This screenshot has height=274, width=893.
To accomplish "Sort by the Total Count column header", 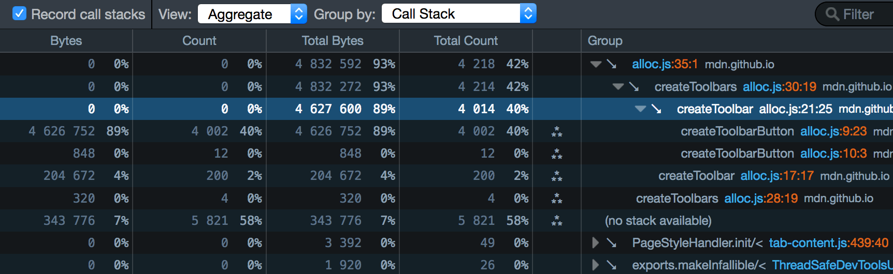I will click(466, 41).
